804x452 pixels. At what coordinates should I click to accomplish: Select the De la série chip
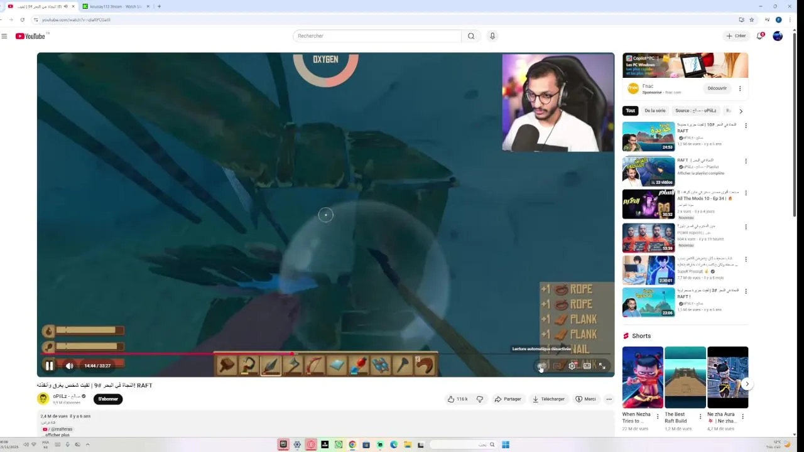(655, 110)
